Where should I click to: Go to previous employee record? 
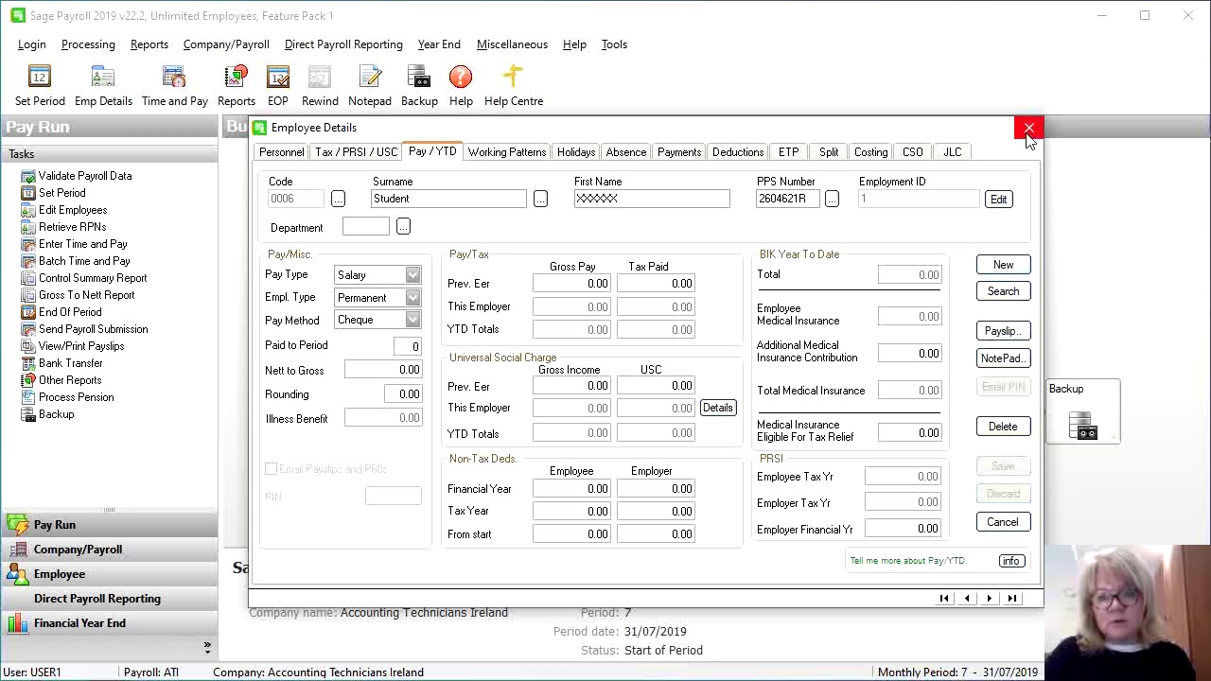966,599
